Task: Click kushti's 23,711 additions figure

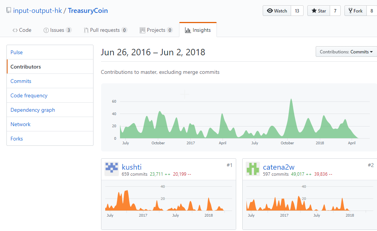Action: tap(160, 174)
